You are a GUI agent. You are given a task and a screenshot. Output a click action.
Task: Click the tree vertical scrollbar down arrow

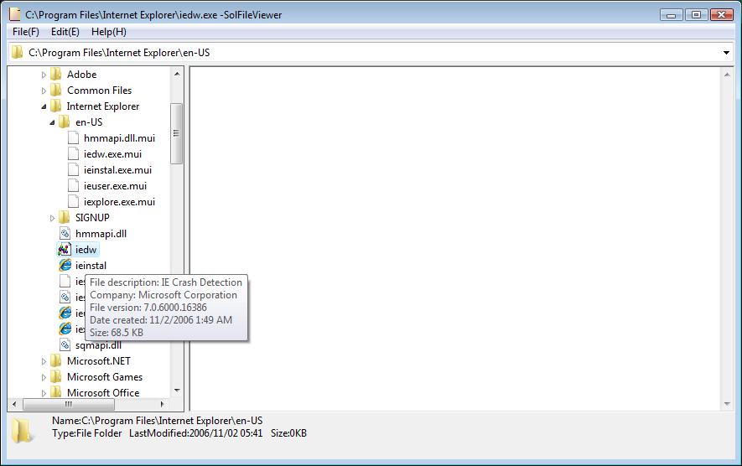click(177, 391)
